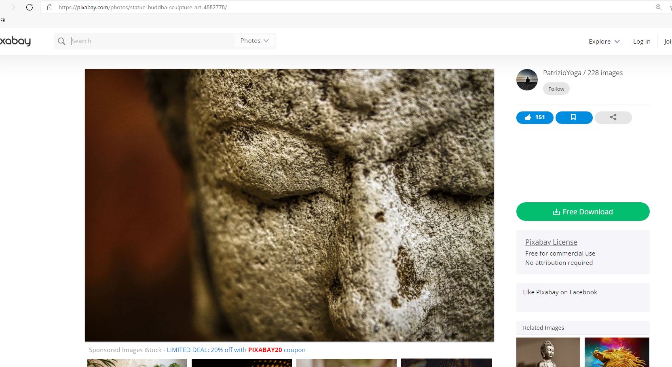Click the Pixabay logo
672x367 pixels.
[15, 41]
